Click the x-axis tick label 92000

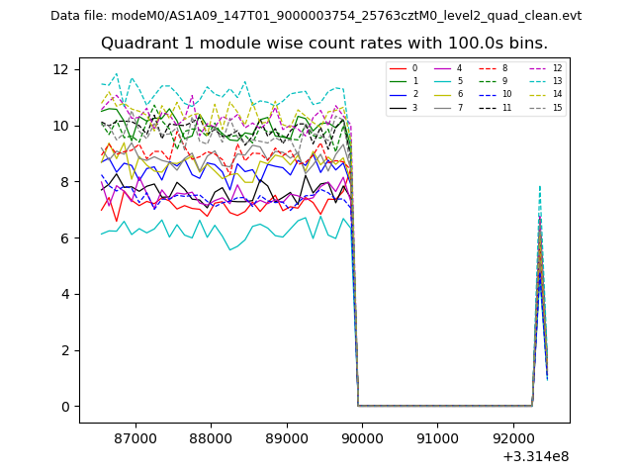512,436
